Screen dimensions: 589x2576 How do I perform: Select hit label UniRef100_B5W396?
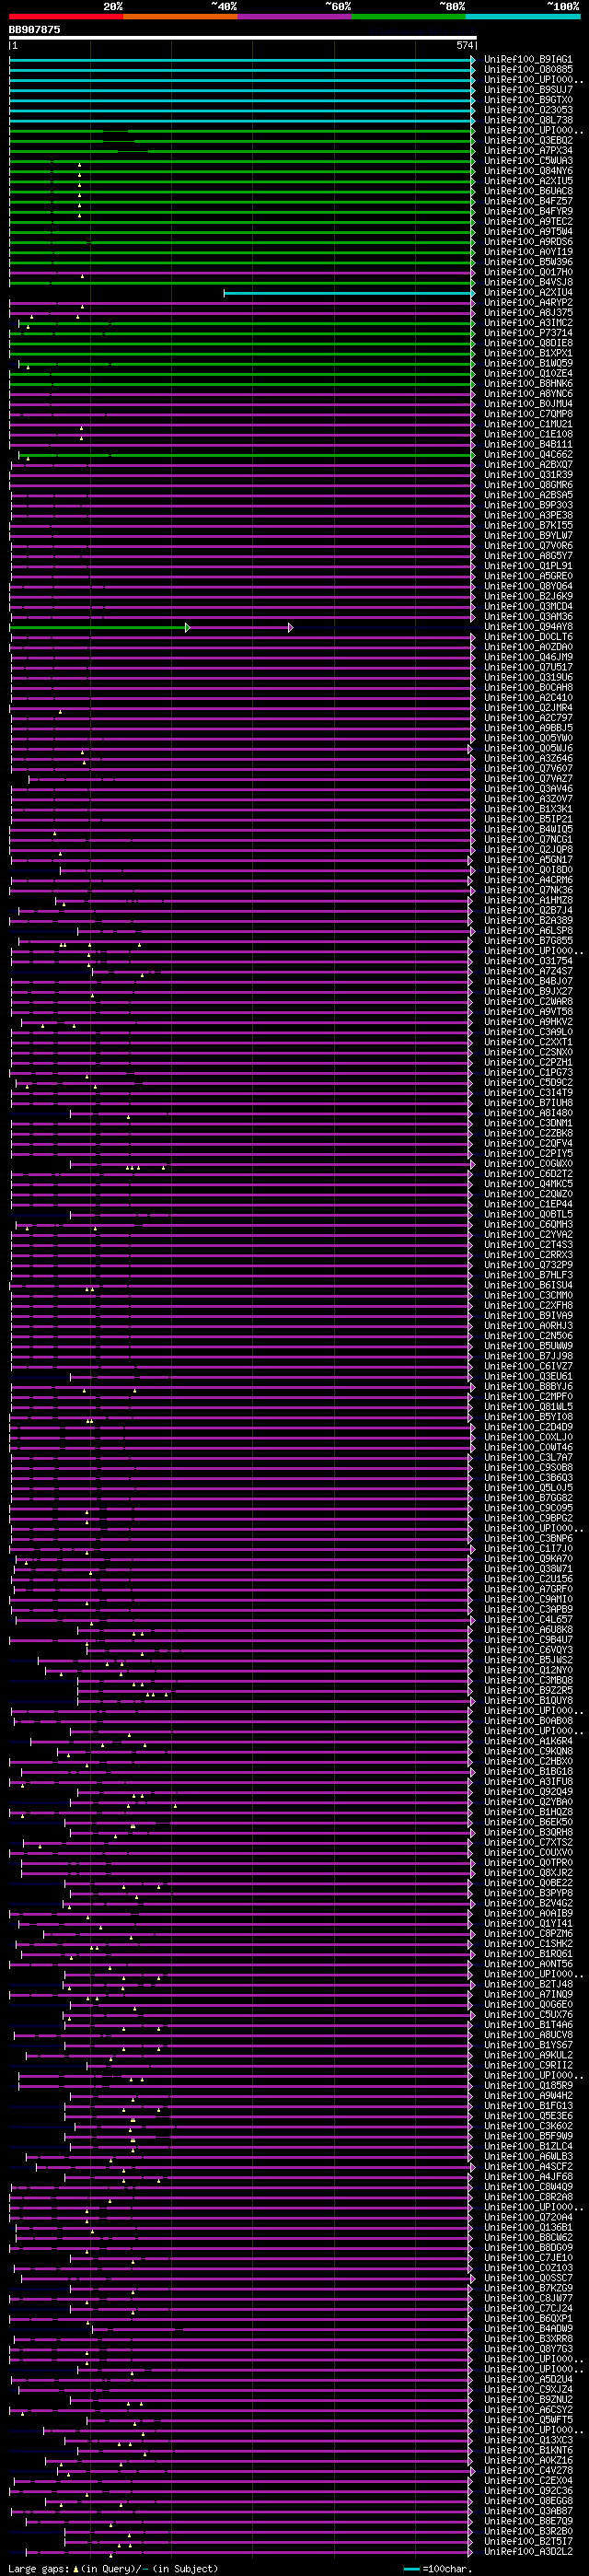(x=529, y=262)
